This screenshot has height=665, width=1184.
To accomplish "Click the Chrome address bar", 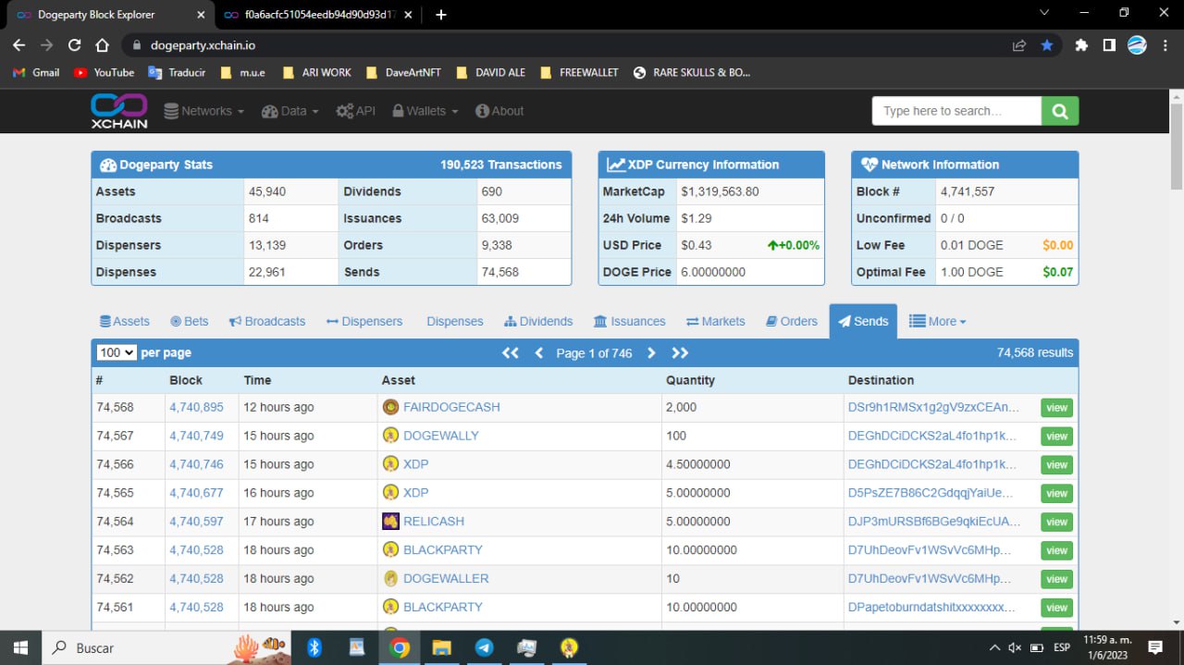I will (573, 44).
